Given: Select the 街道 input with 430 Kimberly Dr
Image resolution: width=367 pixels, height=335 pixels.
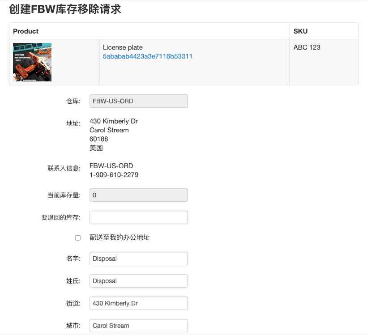Looking at the screenshot, I should 139,303.
